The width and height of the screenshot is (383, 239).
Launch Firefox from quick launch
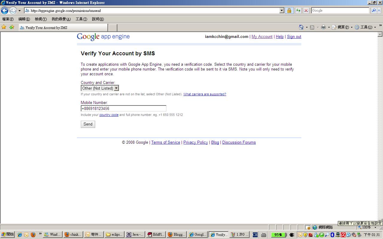pos(33,235)
